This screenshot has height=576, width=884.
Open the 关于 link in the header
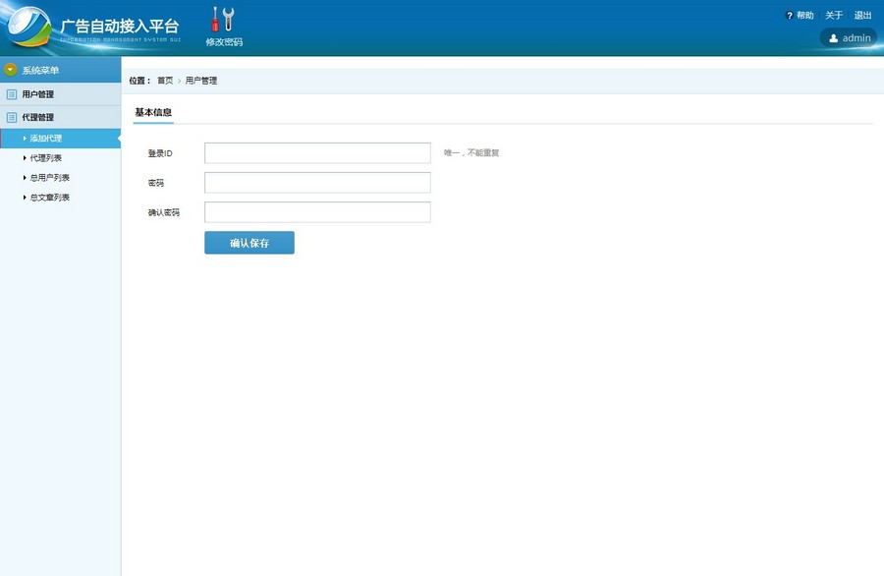coord(834,16)
